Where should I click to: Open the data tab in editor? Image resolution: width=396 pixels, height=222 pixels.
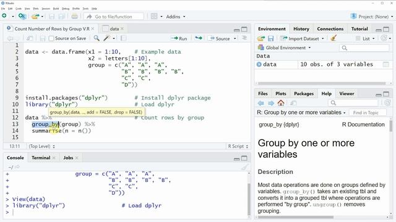click(x=114, y=29)
